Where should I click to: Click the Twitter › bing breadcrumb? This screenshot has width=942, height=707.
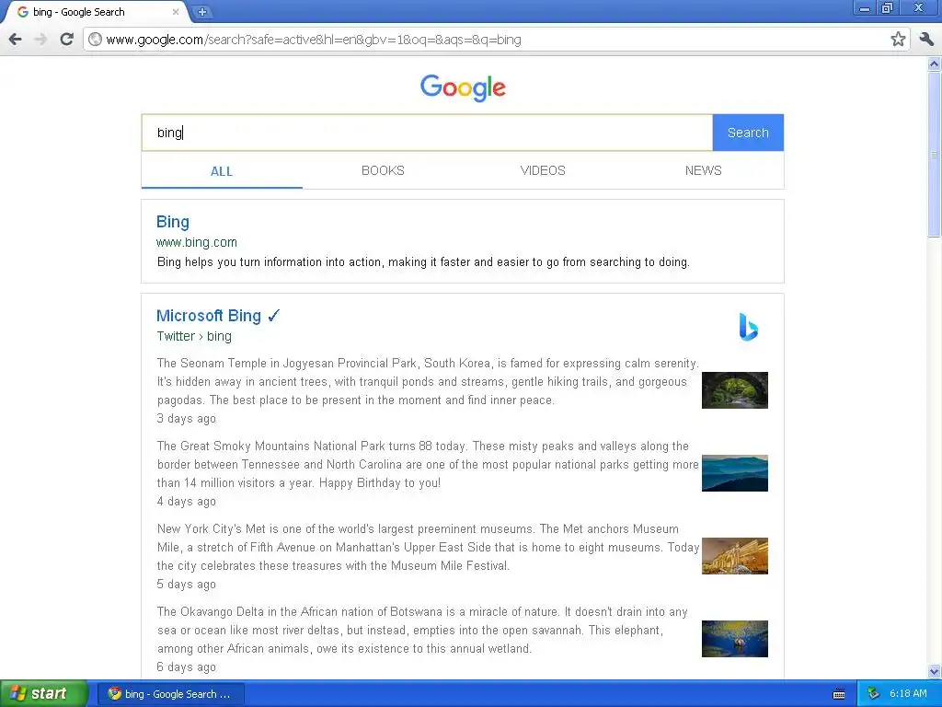194,336
